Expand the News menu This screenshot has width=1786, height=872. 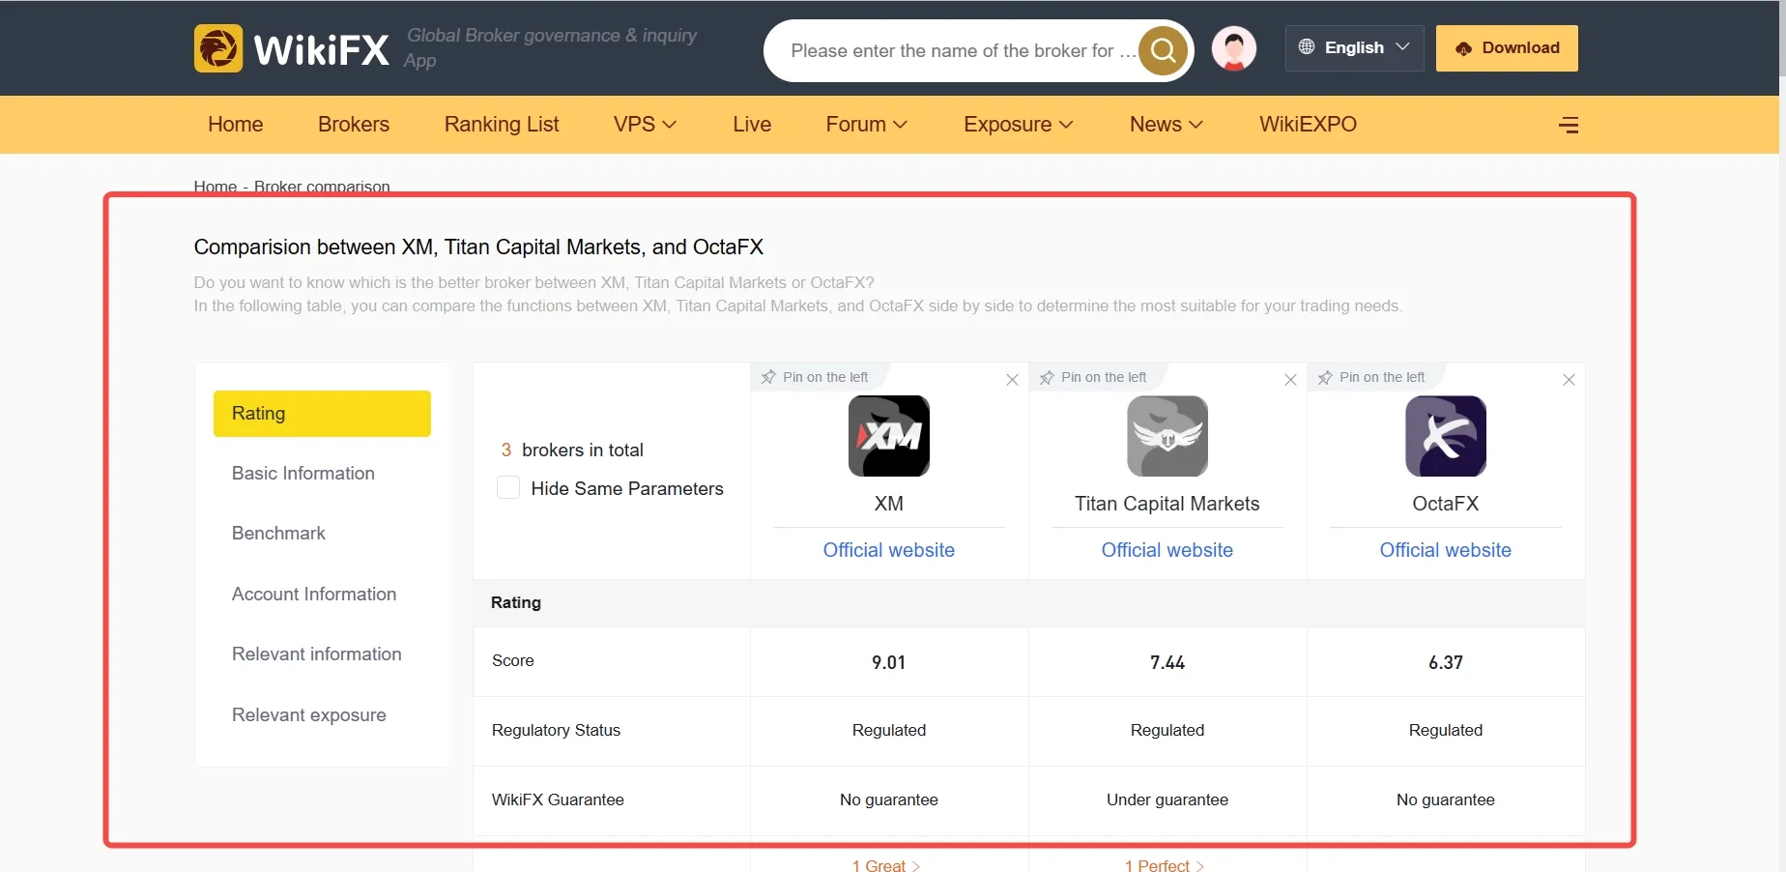(x=1167, y=125)
